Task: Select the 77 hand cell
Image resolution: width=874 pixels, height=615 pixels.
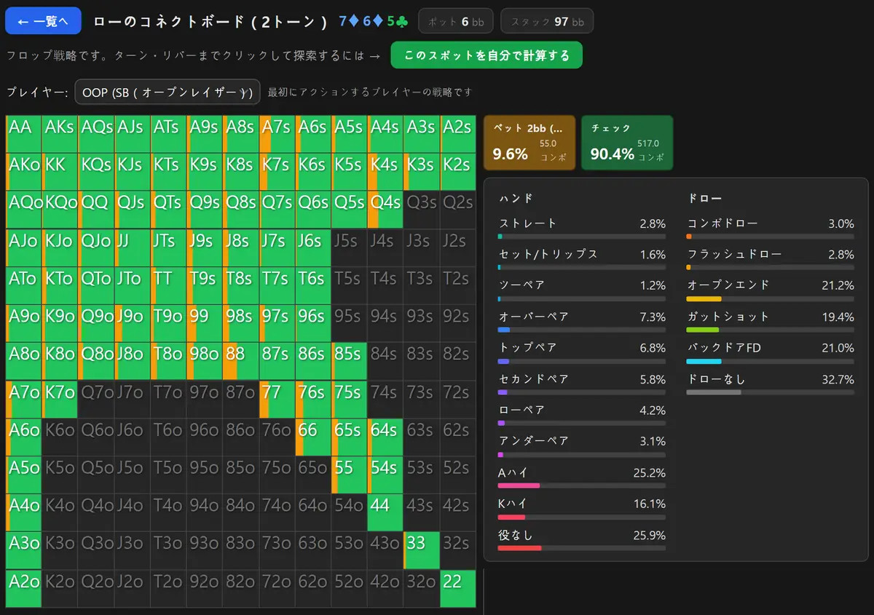Action: pos(277,400)
